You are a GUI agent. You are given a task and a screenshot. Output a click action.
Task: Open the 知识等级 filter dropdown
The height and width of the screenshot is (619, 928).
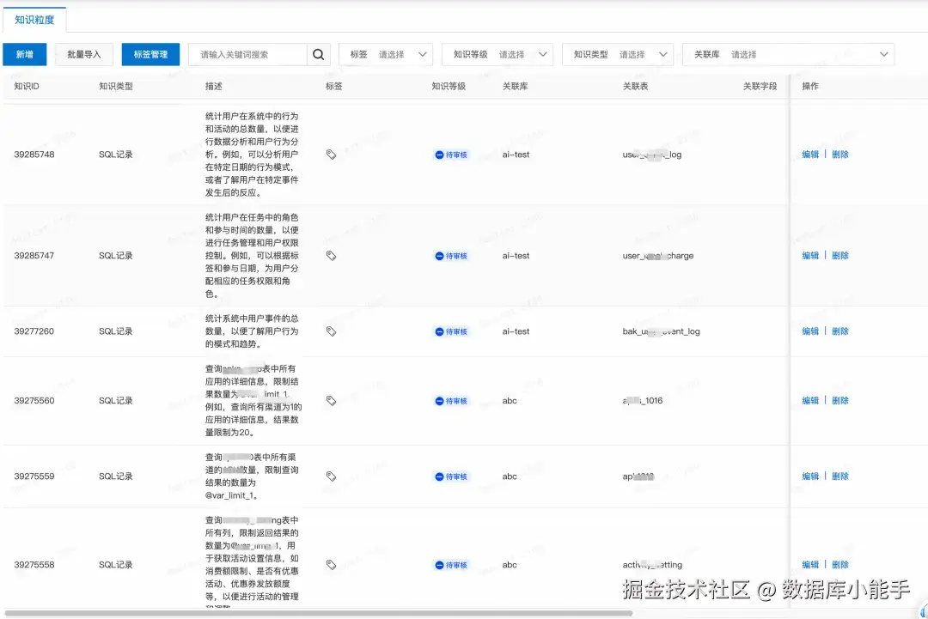tap(498, 54)
